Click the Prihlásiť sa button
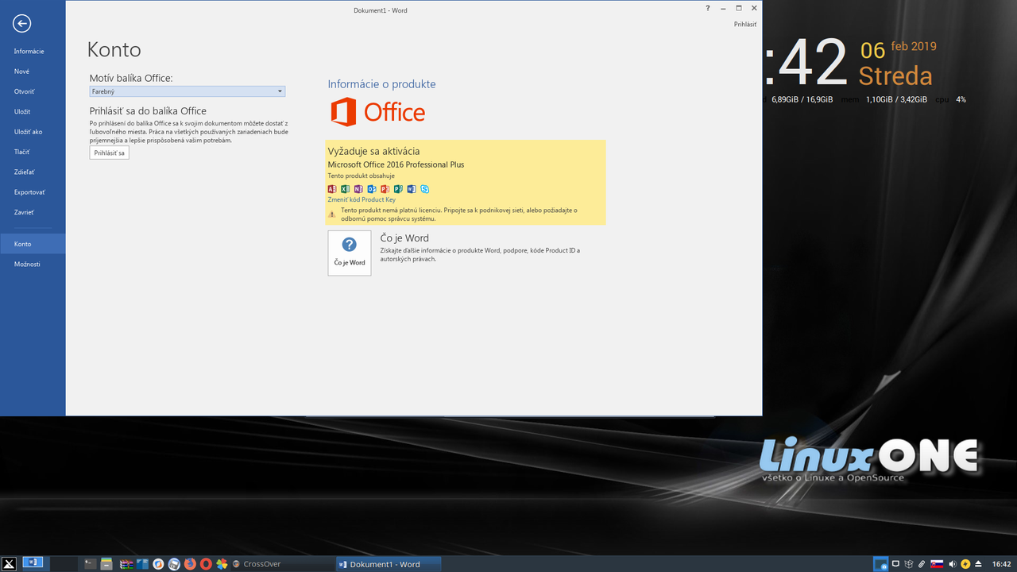The image size is (1017, 572). (110, 153)
